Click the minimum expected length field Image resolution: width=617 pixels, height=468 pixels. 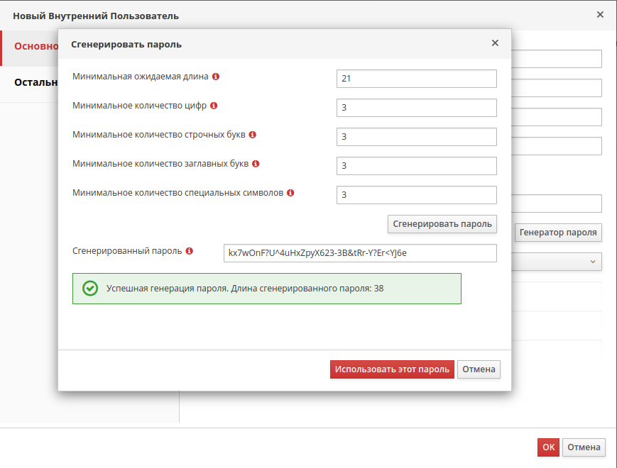[416, 79]
